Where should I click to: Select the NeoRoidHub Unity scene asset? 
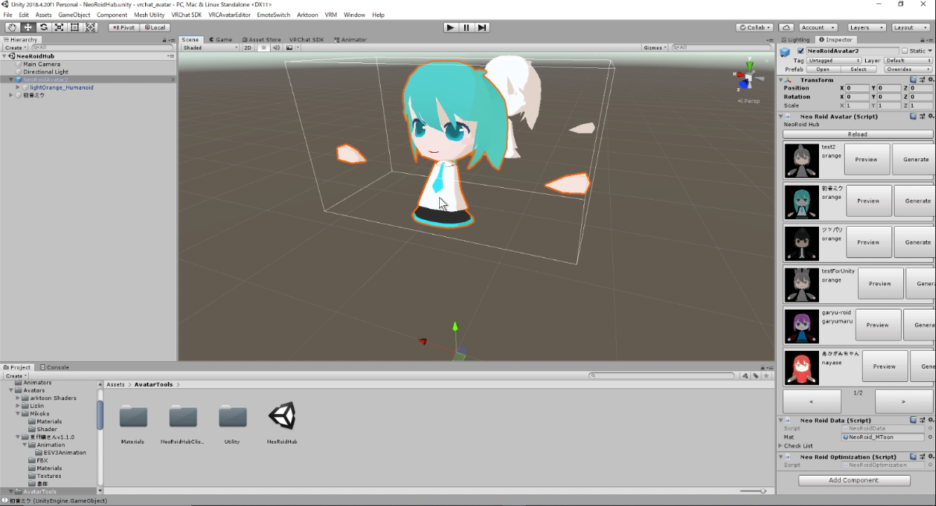tap(282, 422)
